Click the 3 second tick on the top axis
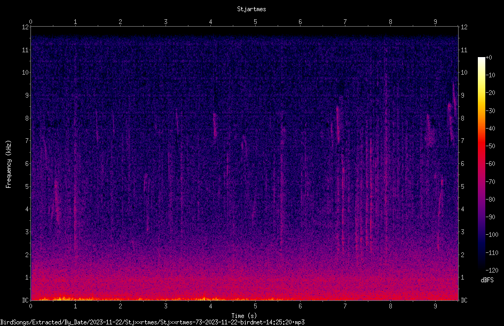Screen dimensions: 504x326 click(x=166, y=22)
